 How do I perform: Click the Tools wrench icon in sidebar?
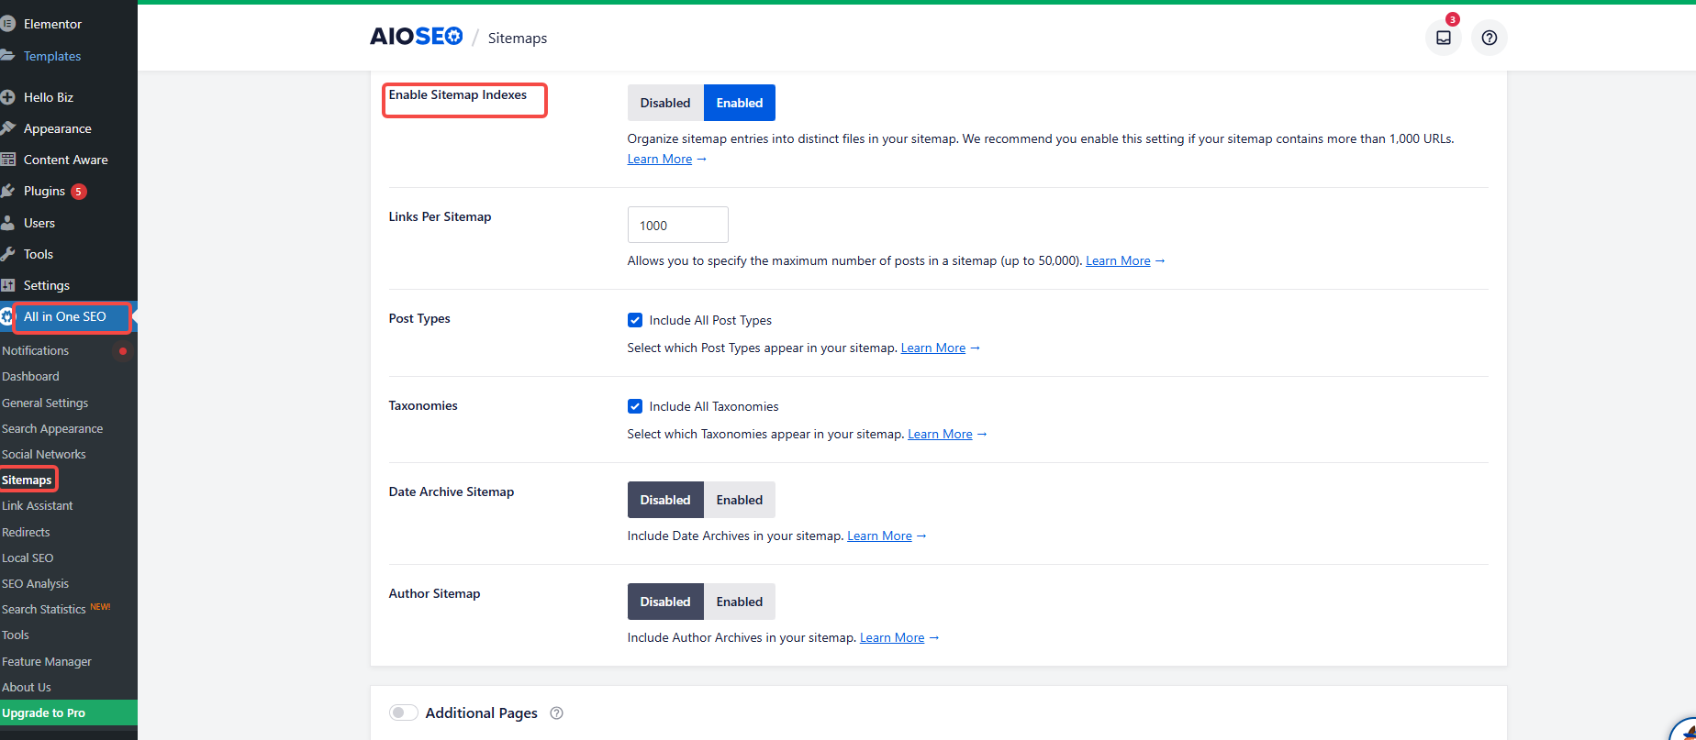click(8, 254)
